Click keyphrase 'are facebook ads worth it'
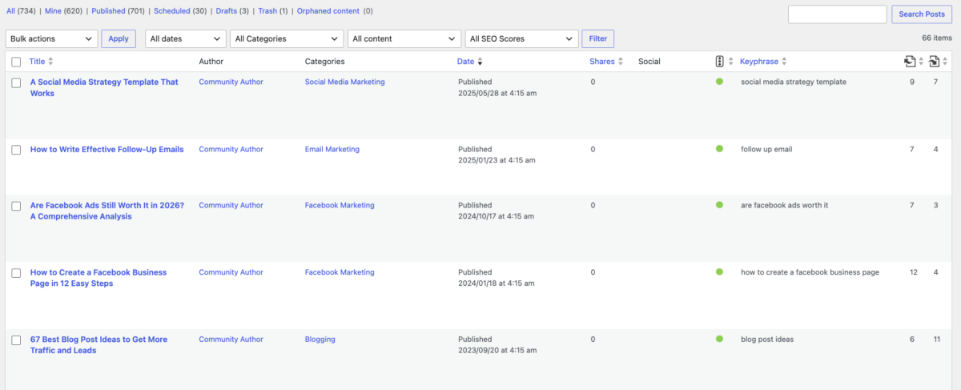This screenshot has height=390, width=961. [x=785, y=205]
